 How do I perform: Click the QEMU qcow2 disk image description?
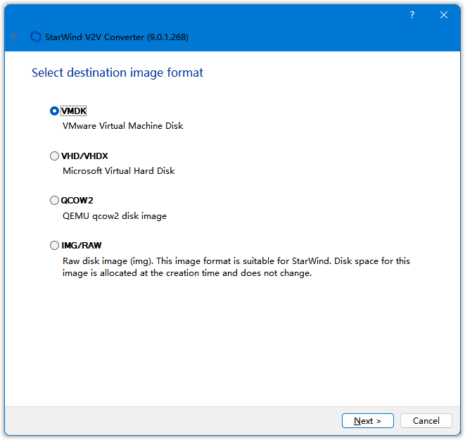tap(115, 216)
